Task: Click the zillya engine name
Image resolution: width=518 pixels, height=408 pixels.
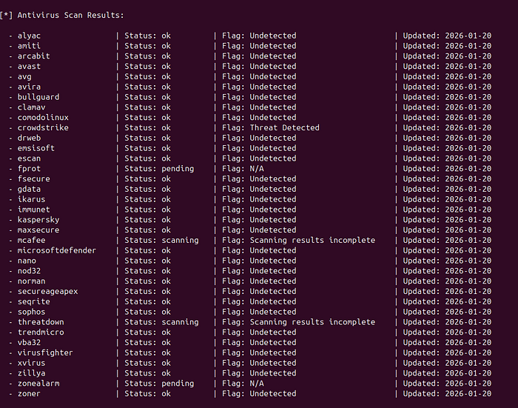Action: 31,373
